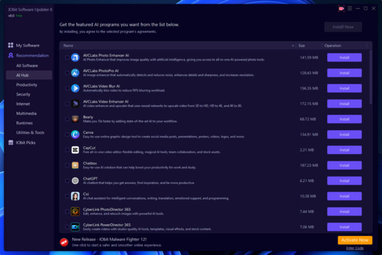Install AVCLabs Video Blur AI
The height and width of the screenshot is (255, 382).
click(344, 88)
